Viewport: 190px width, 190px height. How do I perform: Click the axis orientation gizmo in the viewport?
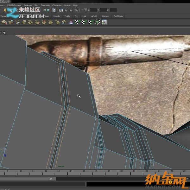3,152
